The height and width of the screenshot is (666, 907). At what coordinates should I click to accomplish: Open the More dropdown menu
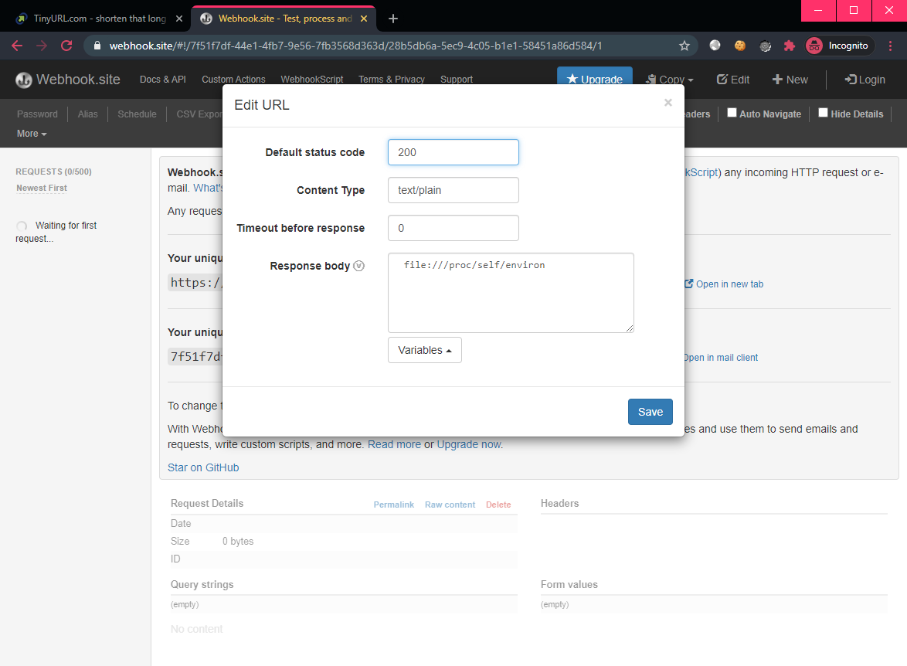coord(32,134)
